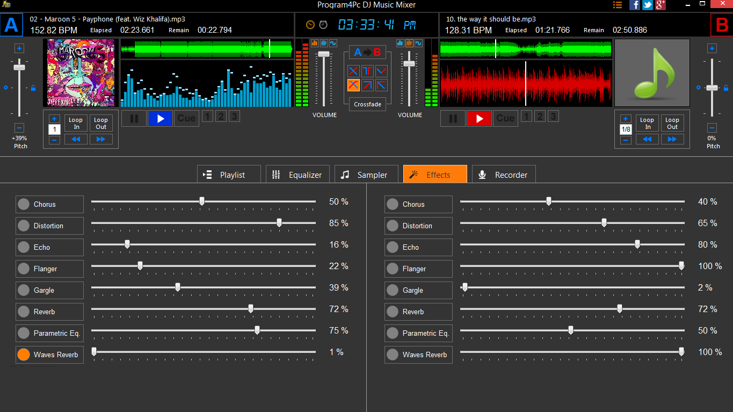733x412 pixels.
Task: Select waveform view icon for deck A
Action: [x=324, y=43]
